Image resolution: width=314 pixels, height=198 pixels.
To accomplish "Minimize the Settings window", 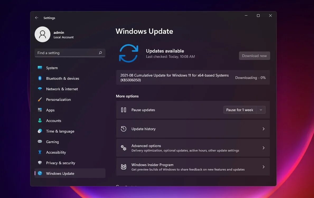I will tap(246, 15).
